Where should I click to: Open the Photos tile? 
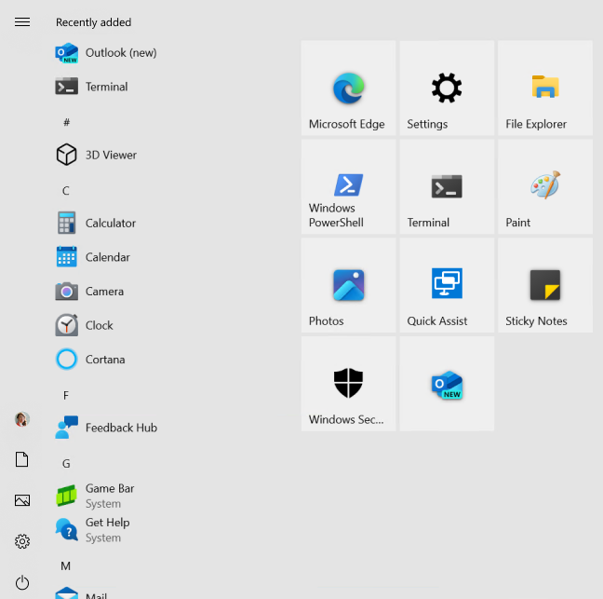click(348, 285)
